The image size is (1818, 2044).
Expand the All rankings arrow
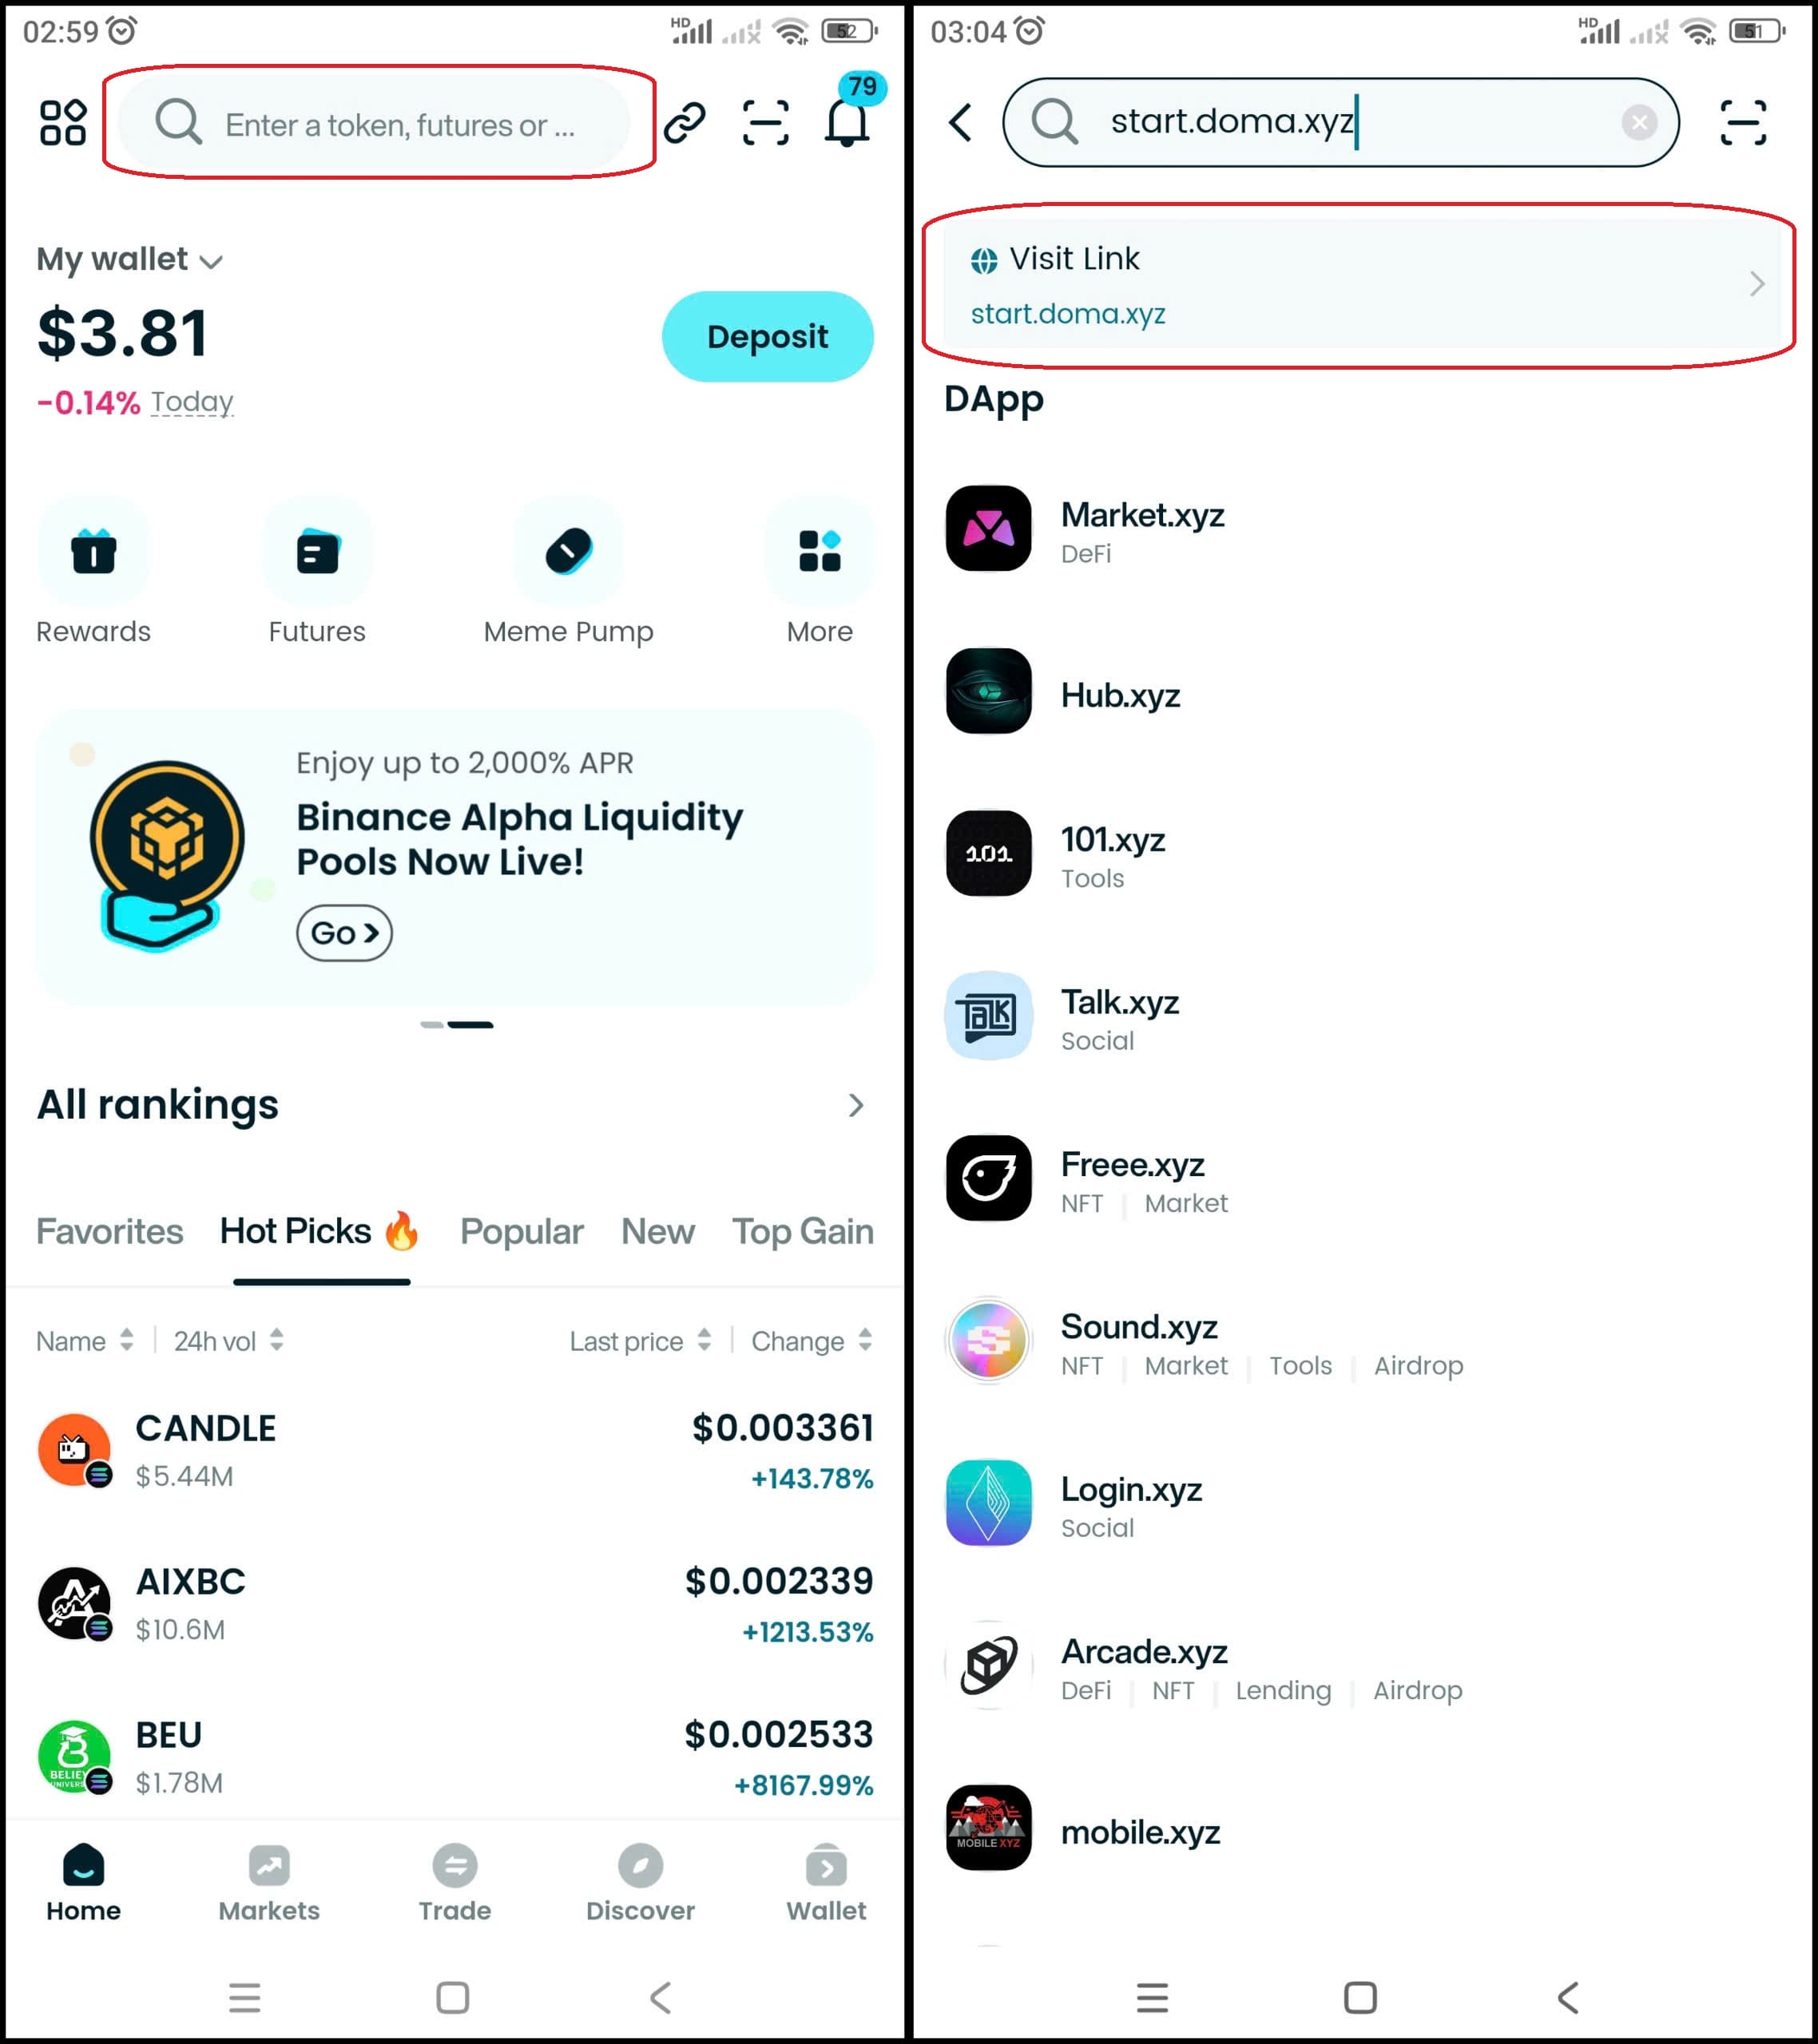(855, 1105)
